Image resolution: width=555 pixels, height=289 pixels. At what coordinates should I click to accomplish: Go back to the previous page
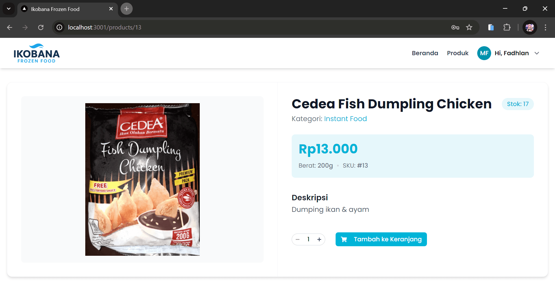(10, 27)
